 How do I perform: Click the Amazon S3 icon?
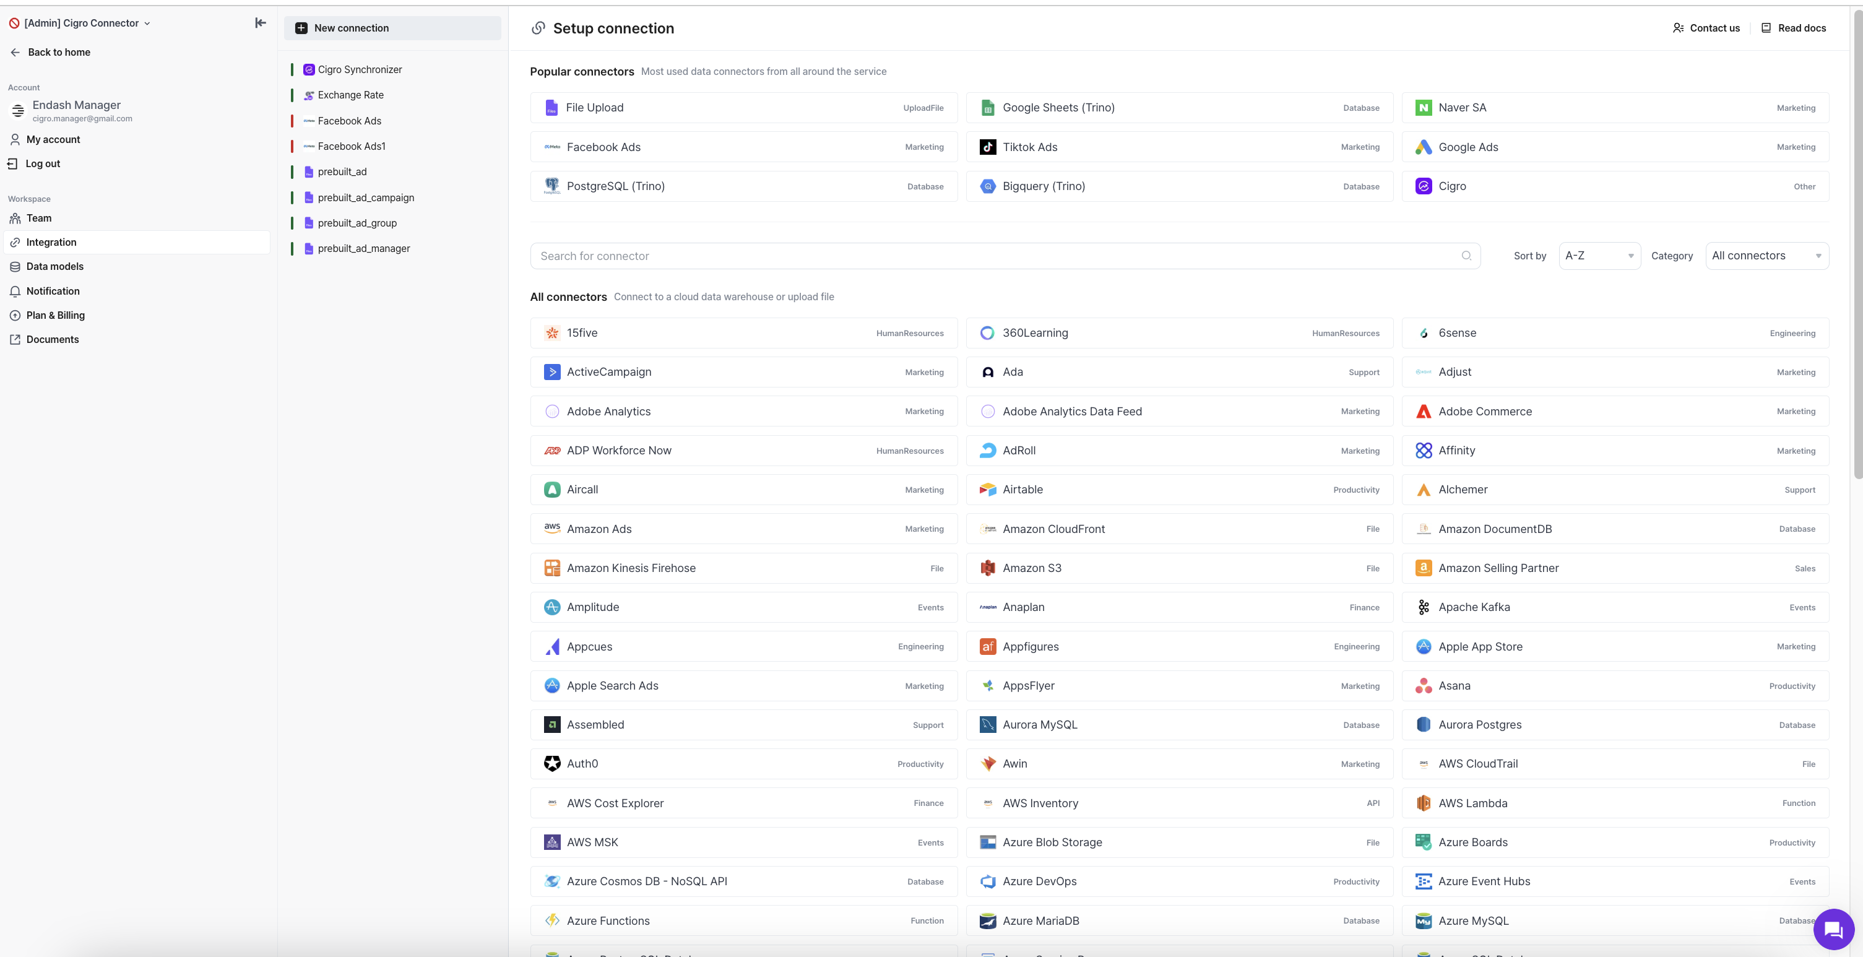point(987,568)
